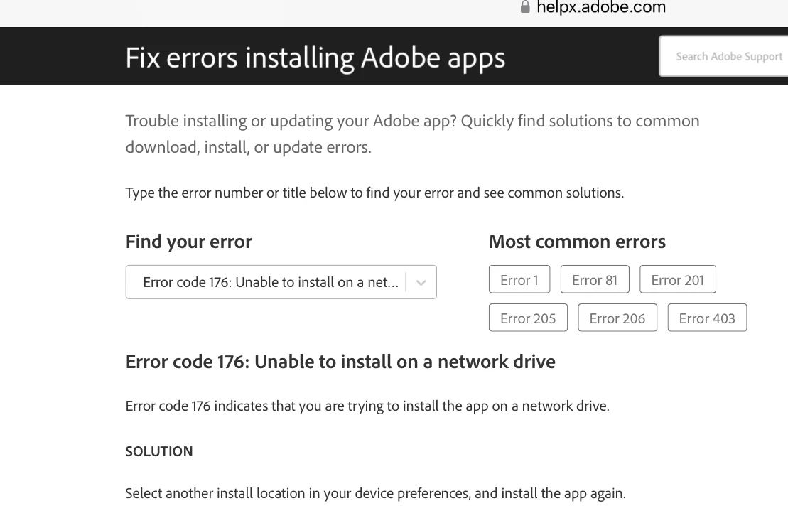Click the Error code 176 indicates description sentence
Viewport: 788px width, 528px height.
click(367, 406)
